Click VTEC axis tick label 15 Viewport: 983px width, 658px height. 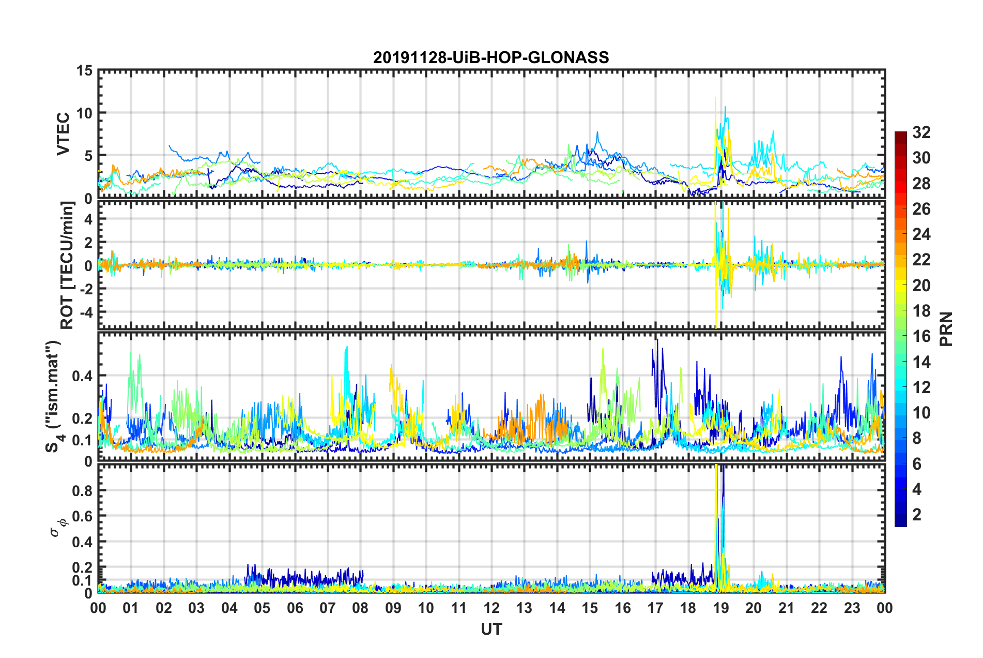84,70
